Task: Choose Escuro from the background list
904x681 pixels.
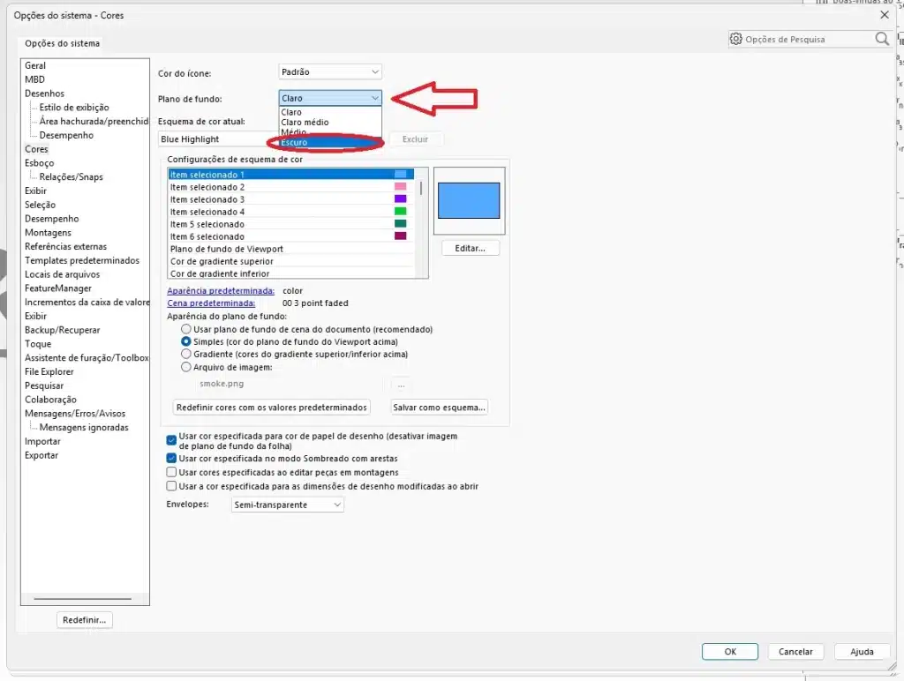Action: pos(294,142)
